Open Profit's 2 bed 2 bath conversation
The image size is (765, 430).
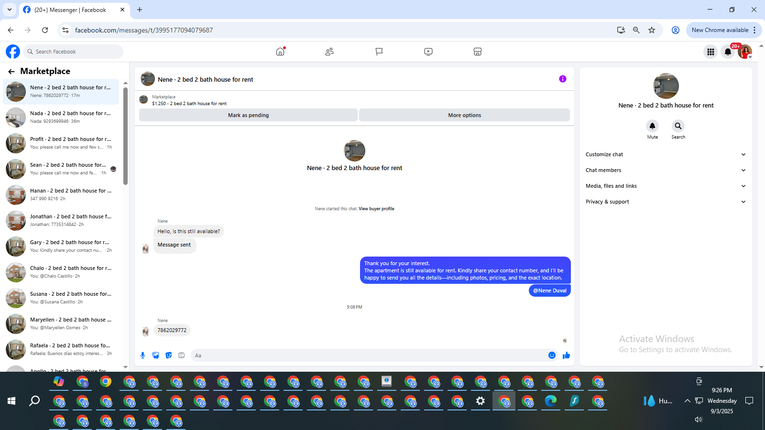(x=61, y=143)
